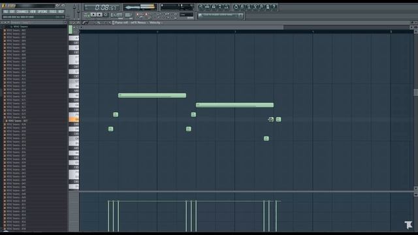This screenshot has width=418, height=235.
Task: Open the Playlist view icon
Action: tap(201, 7)
